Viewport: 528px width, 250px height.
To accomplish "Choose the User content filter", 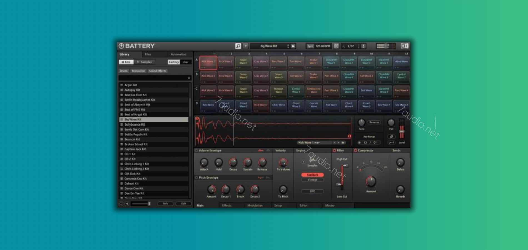I will (x=185, y=62).
